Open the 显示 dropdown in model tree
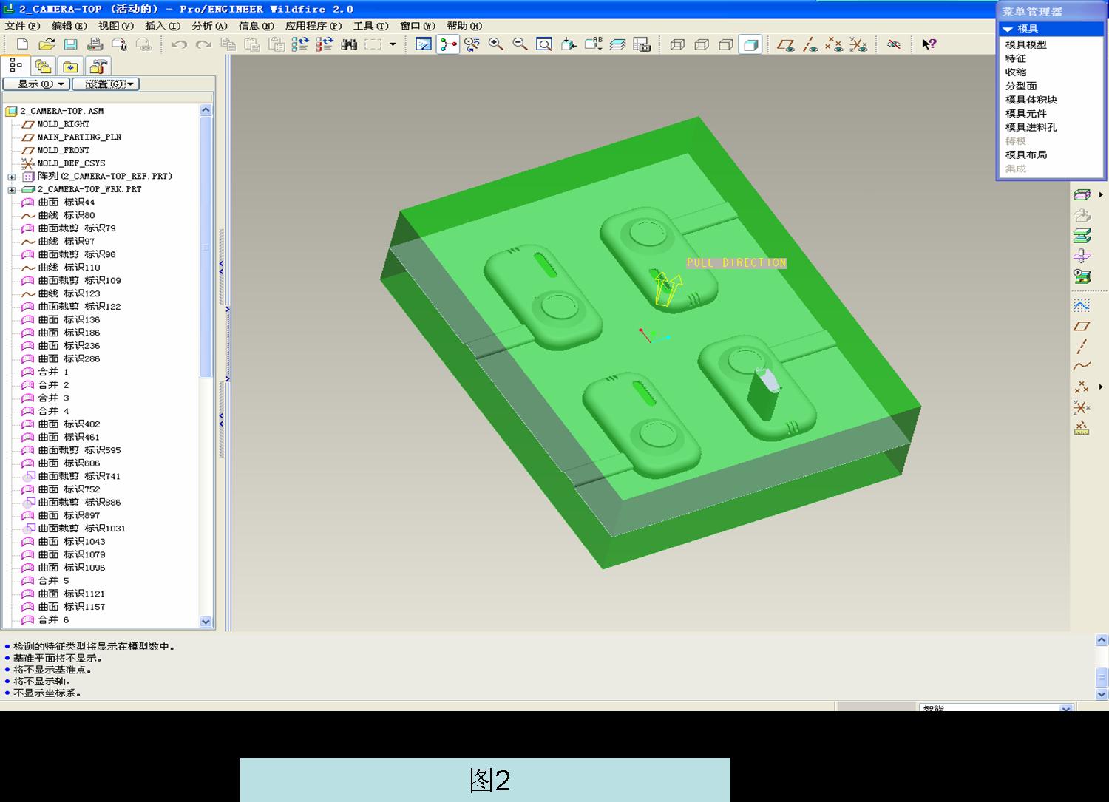The image size is (1109, 802). pos(36,84)
